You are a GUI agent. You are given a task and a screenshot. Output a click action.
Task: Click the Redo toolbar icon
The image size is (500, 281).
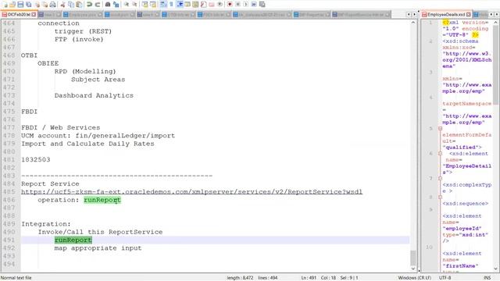coord(98,5)
